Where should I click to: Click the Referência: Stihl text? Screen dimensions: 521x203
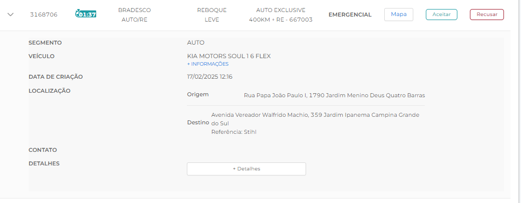[230, 132]
